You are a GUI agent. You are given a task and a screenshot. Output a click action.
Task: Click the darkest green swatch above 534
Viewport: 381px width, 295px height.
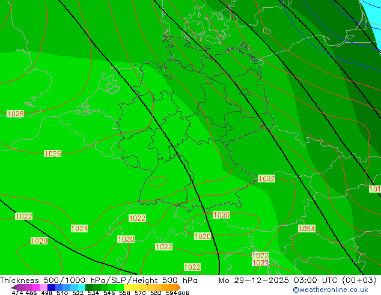[x=89, y=287]
